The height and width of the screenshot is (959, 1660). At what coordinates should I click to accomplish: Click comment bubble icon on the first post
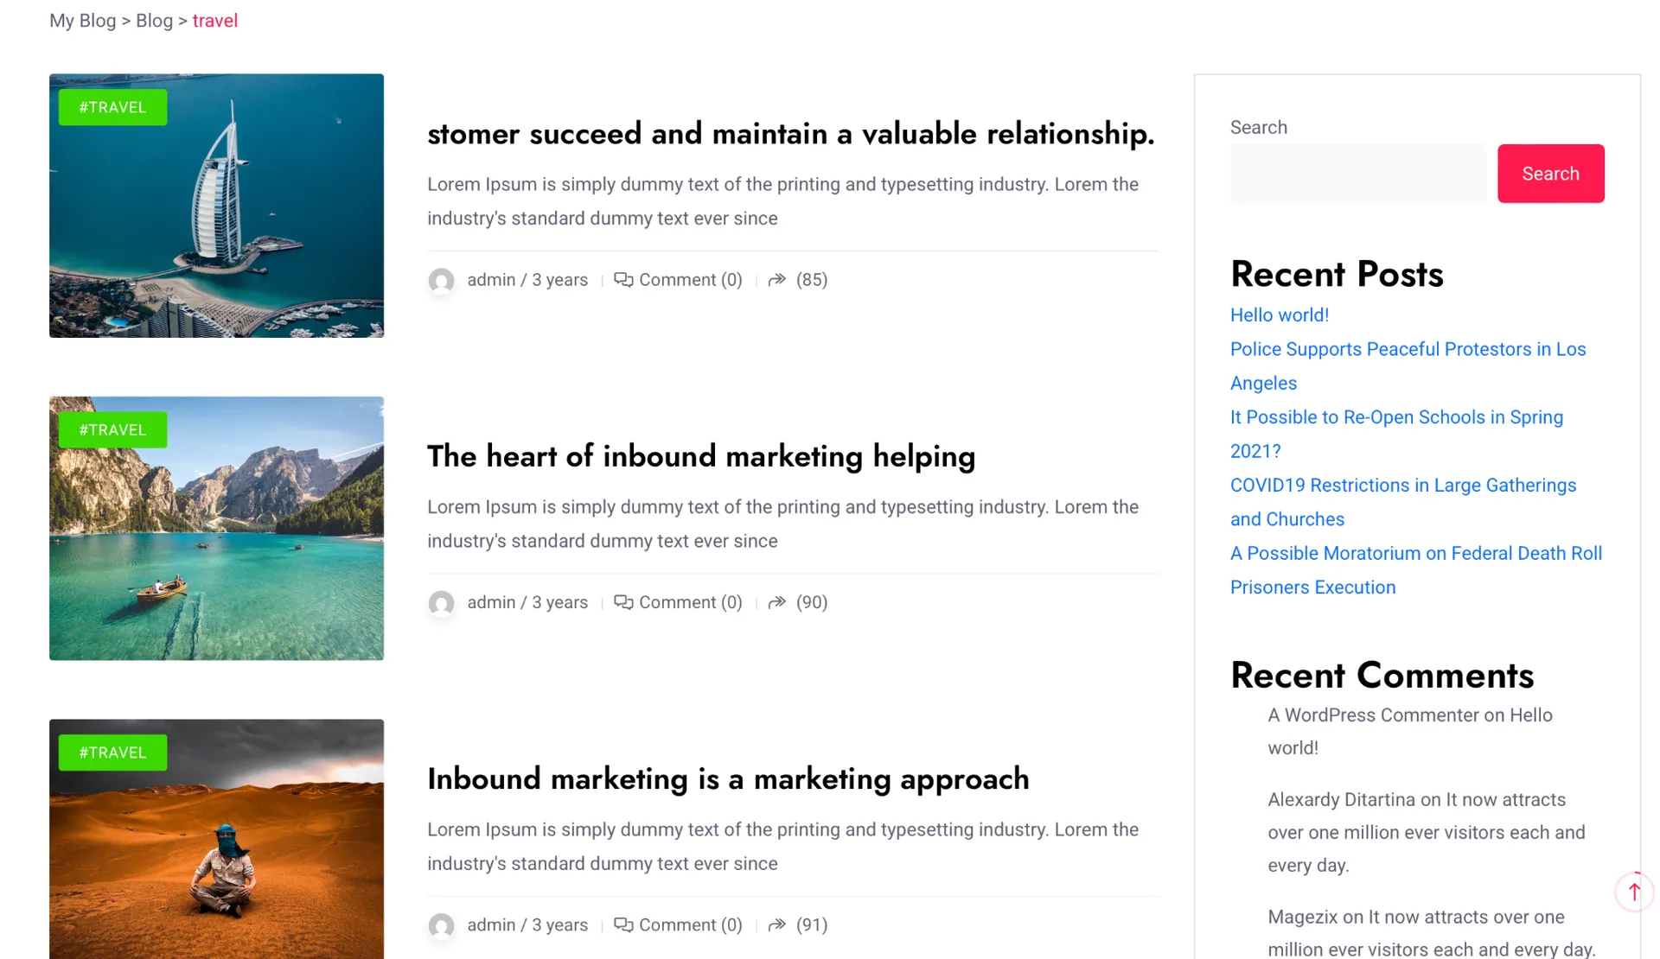(x=622, y=279)
